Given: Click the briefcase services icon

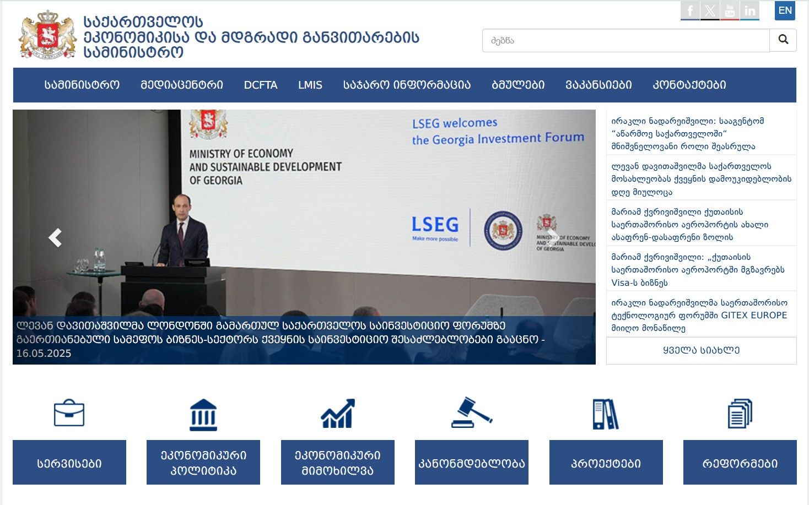Looking at the screenshot, I should point(69,413).
